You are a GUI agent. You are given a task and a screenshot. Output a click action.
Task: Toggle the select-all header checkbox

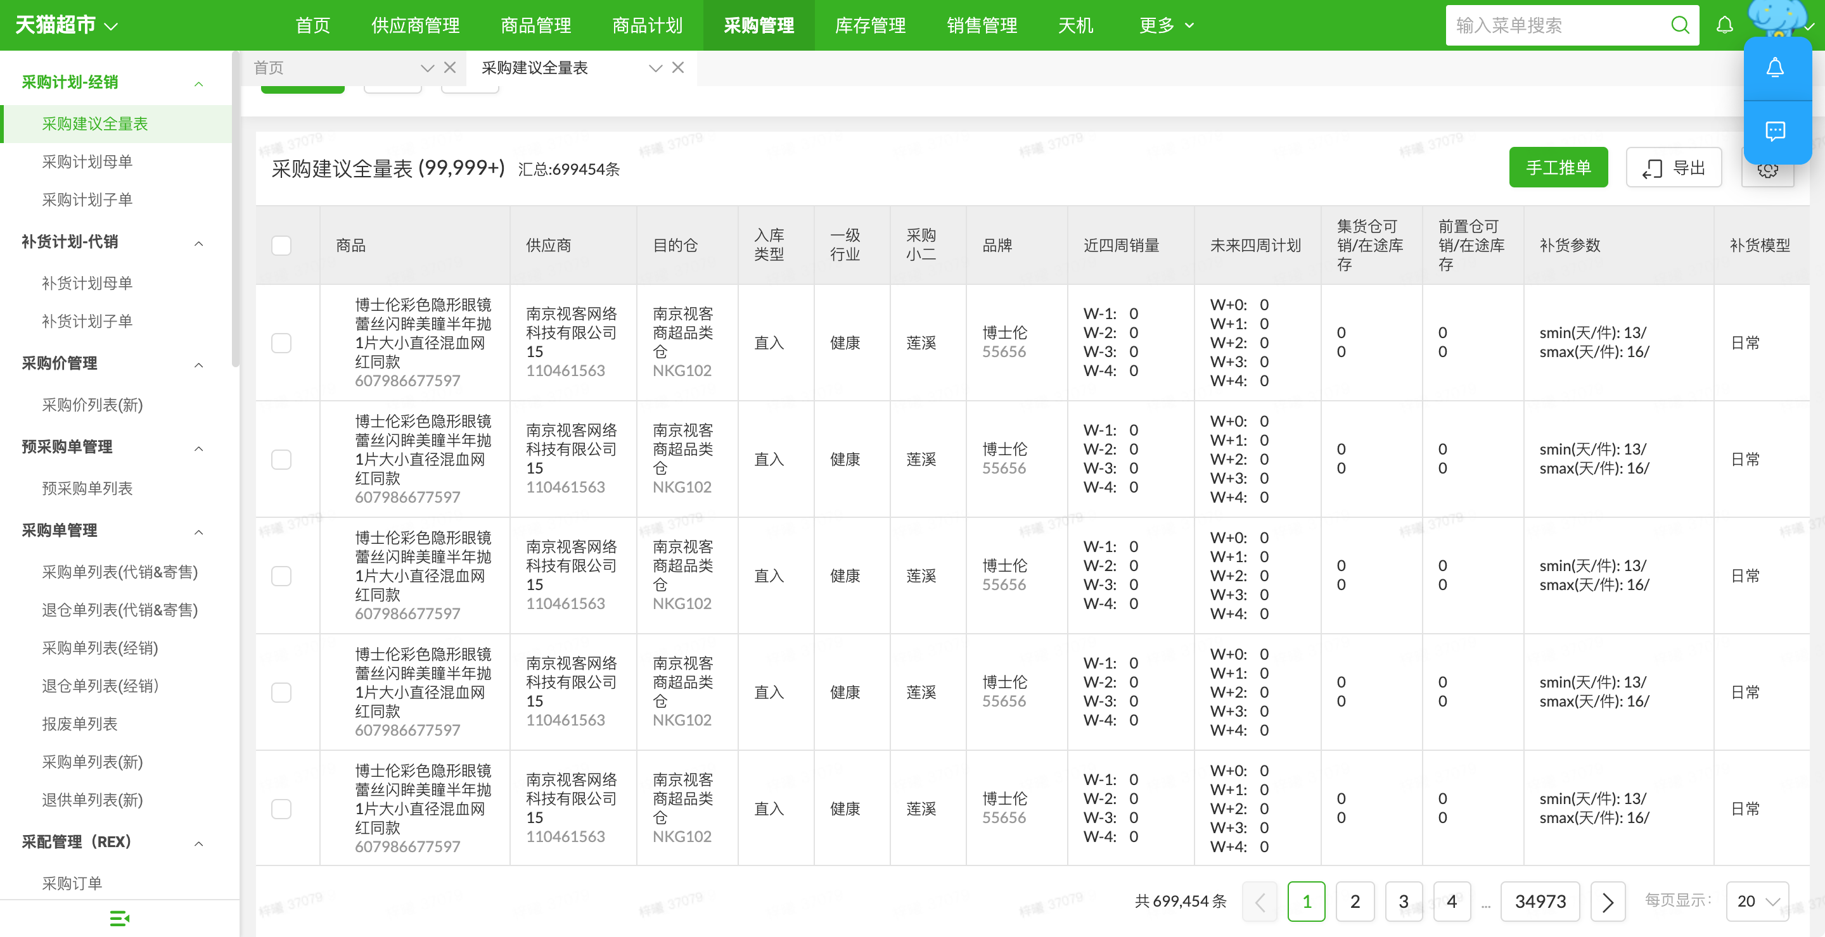(281, 246)
